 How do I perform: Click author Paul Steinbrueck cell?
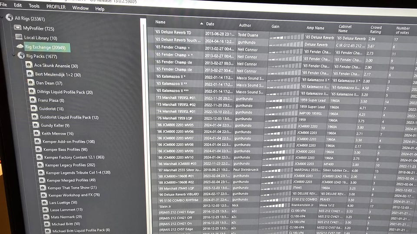pyautogui.click(x=246, y=169)
